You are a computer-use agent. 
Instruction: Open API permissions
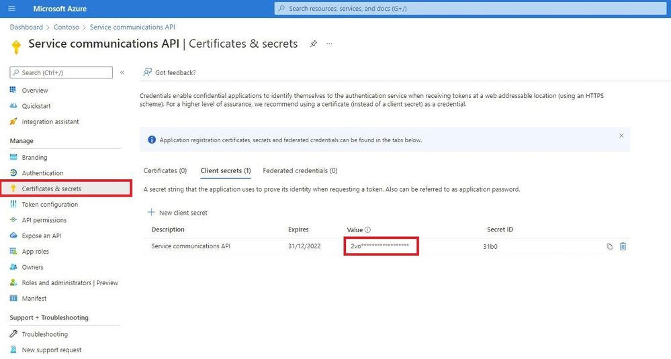44,220
